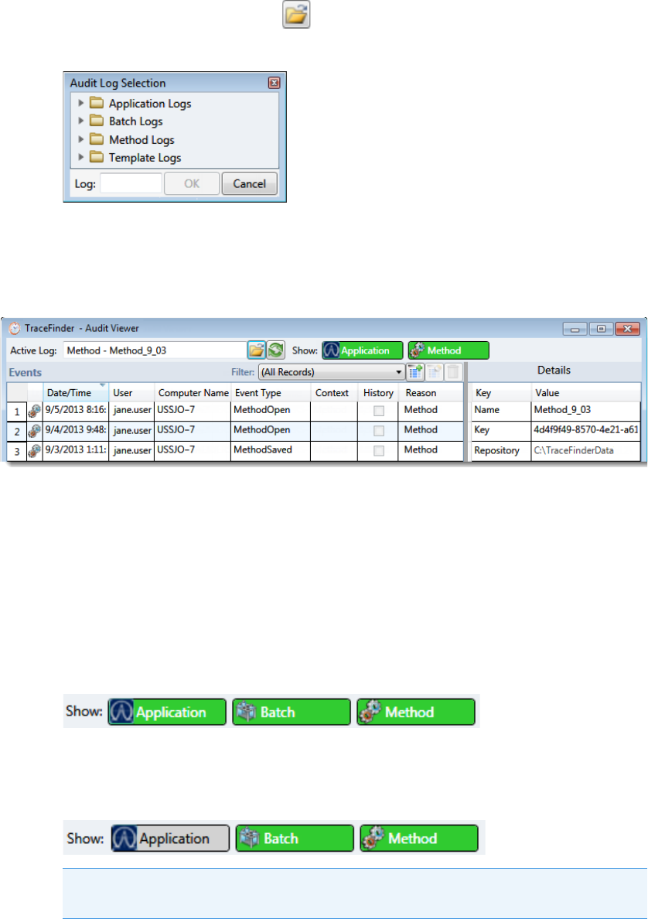Open a log with the Audit Viewer folder icon
The image size is (648, 919).
click(x=257, y=350)
